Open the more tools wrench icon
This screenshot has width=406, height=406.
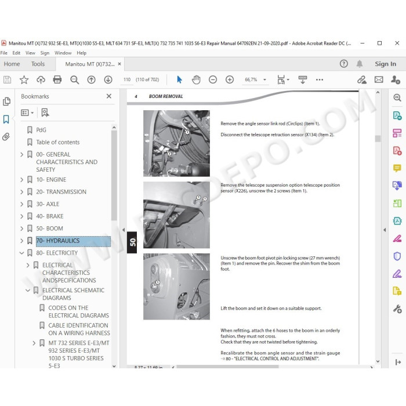397,309
